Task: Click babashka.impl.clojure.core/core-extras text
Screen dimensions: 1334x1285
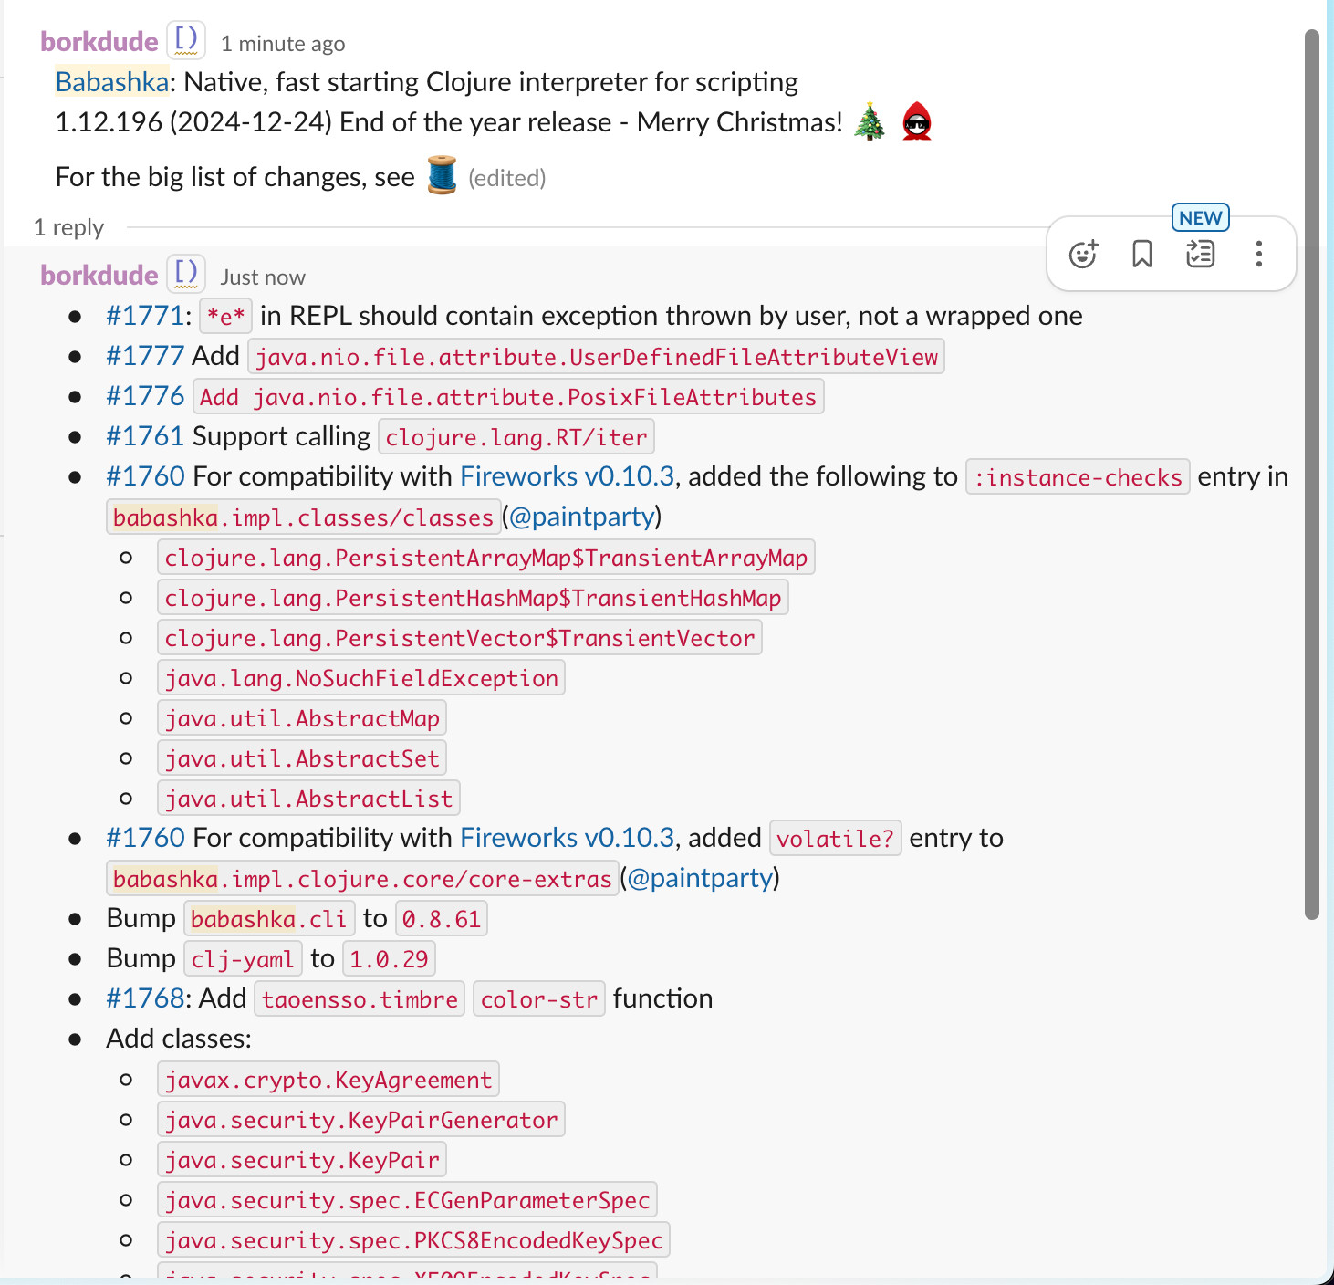Action: 362,879
